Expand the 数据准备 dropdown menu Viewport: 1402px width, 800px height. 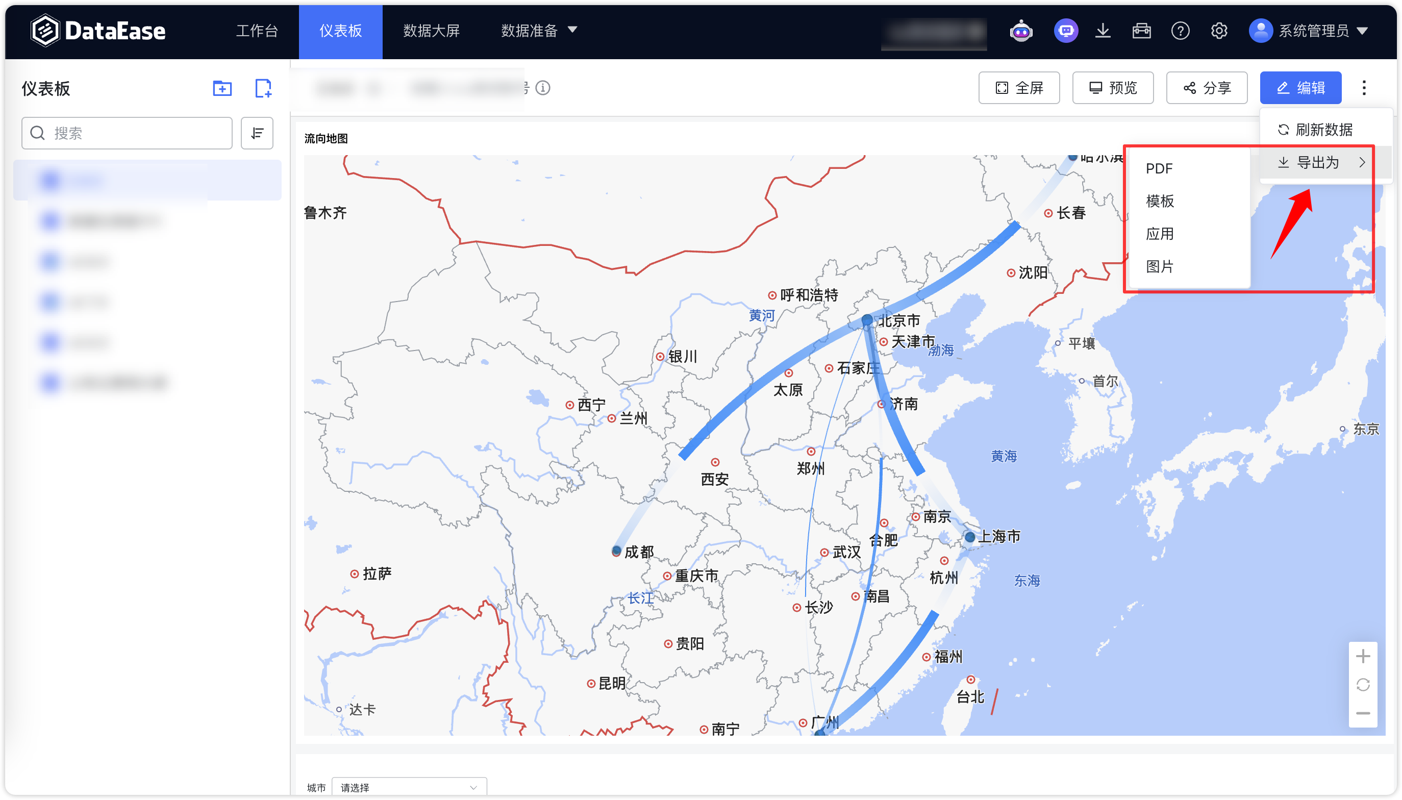coord(572,30)
